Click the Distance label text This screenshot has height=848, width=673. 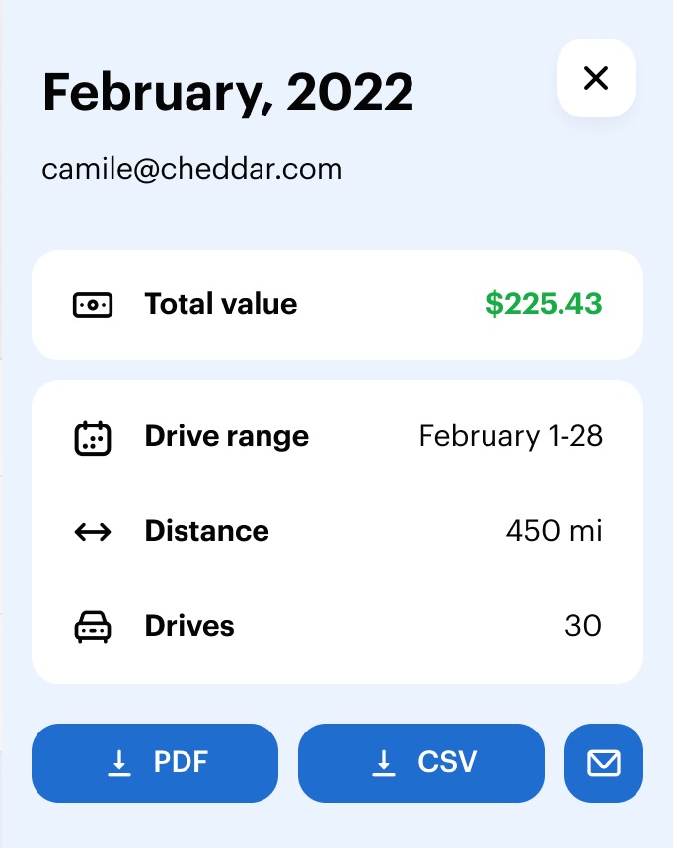pos(206,530)
